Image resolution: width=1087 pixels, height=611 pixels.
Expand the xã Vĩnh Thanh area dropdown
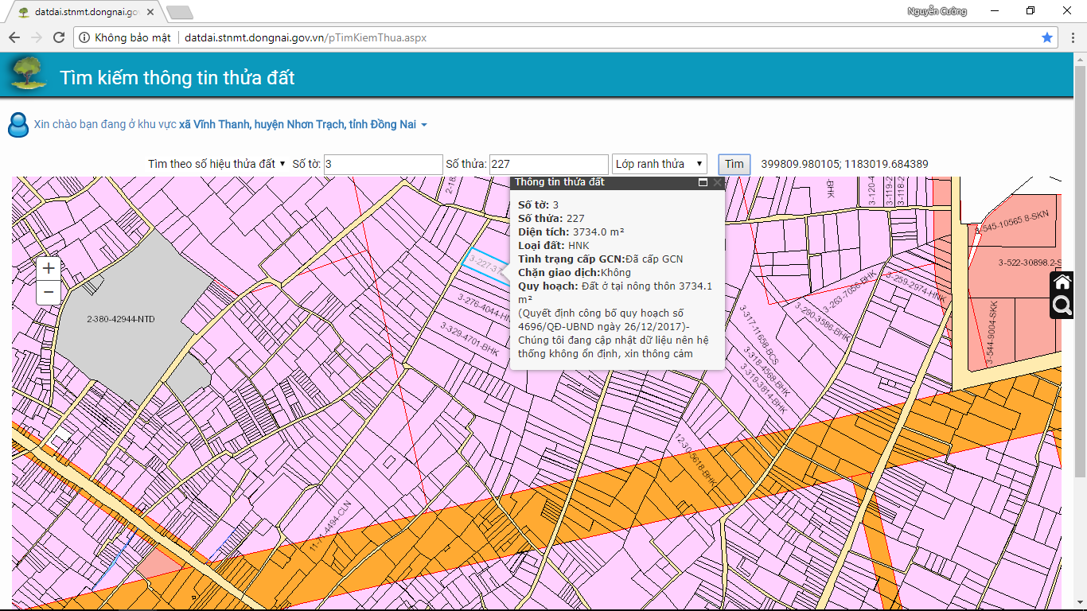pyautogui.click(x=303, y=125)
